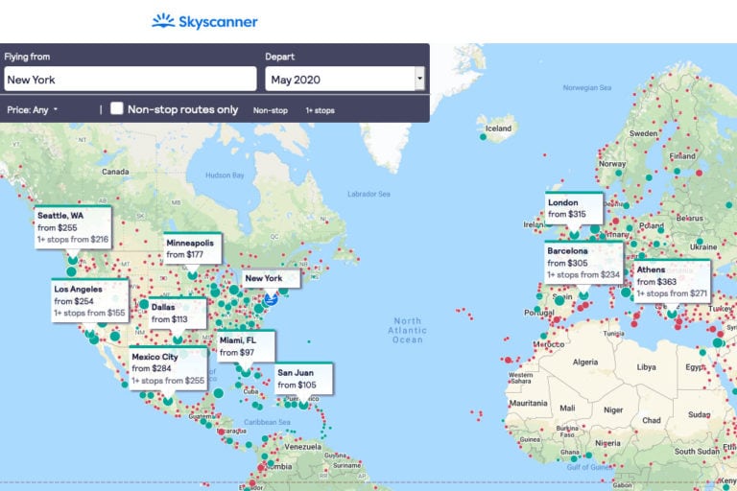
Task: Enable Non-stop routes only checkbox
Action: [116, 108]
